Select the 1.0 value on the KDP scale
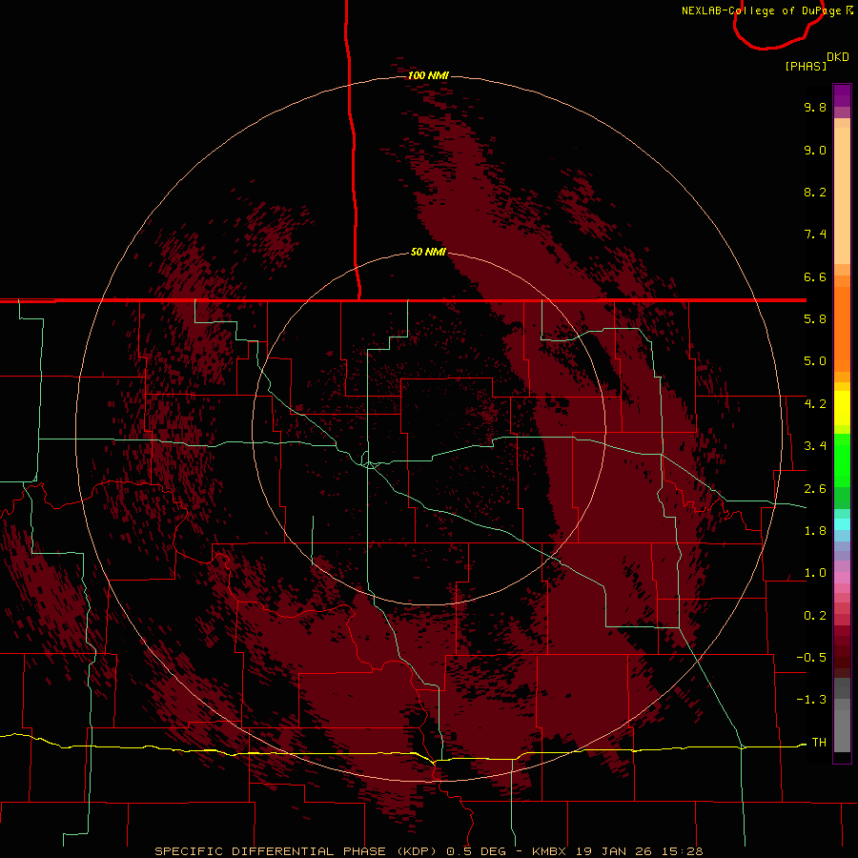The height and width of the screenshot is (858, 858). (x=815, y=573)
